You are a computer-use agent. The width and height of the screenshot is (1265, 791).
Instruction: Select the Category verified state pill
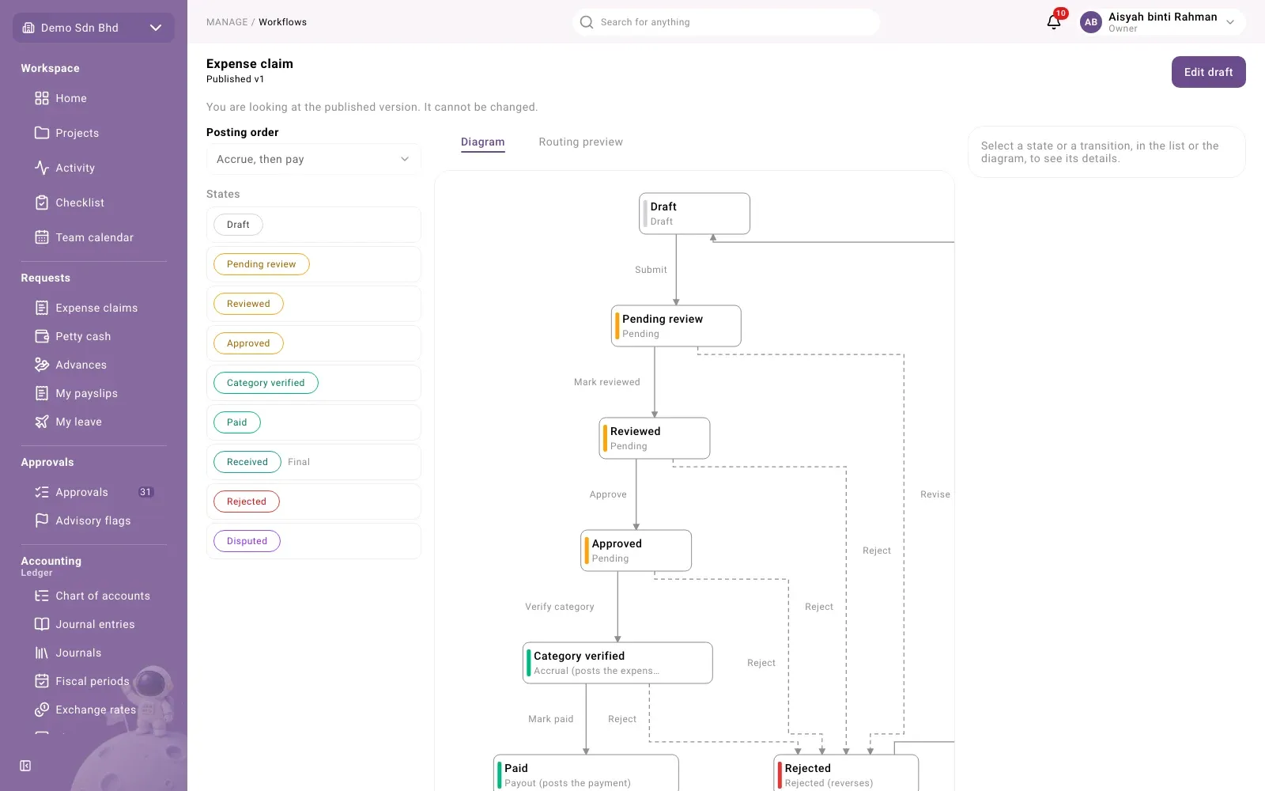tap(266, 383)
